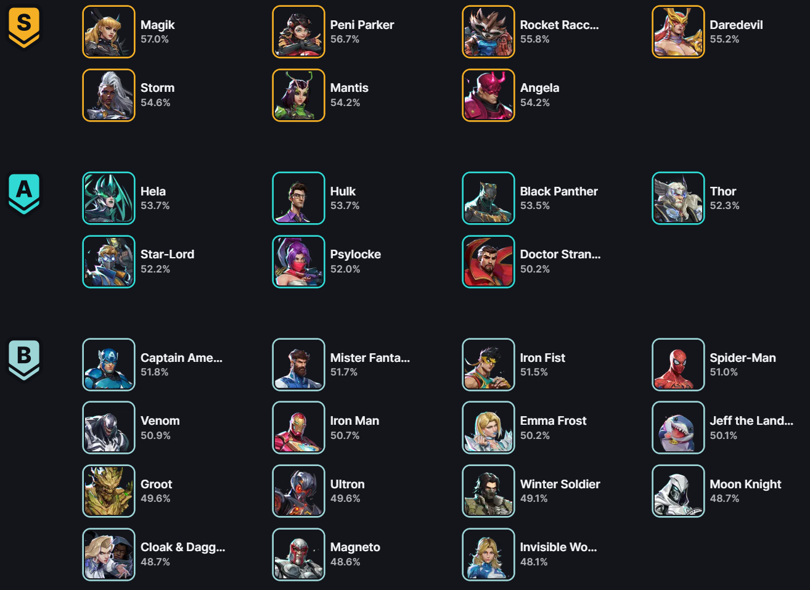Select the Magneto hero name

pyautogui.click(x=355, y=547)
